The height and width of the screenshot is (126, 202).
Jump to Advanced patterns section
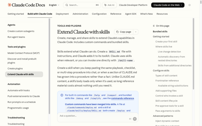point(163,116)
